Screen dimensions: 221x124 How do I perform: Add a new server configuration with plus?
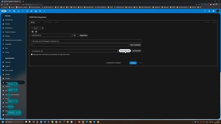(x=42, y=28)
